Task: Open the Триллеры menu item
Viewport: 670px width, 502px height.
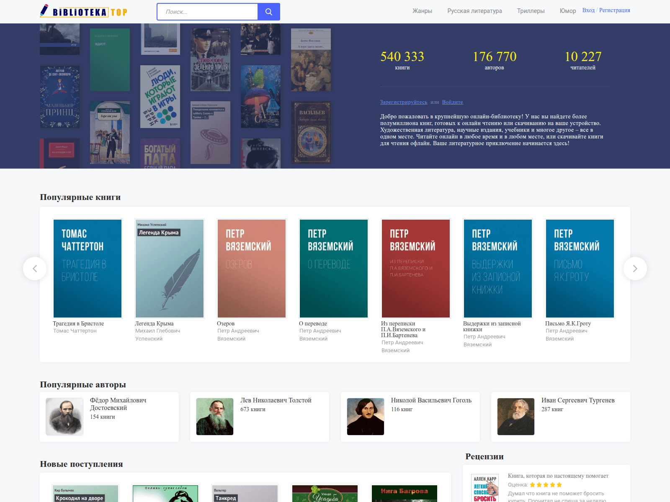Action: (x=531, y=11)
